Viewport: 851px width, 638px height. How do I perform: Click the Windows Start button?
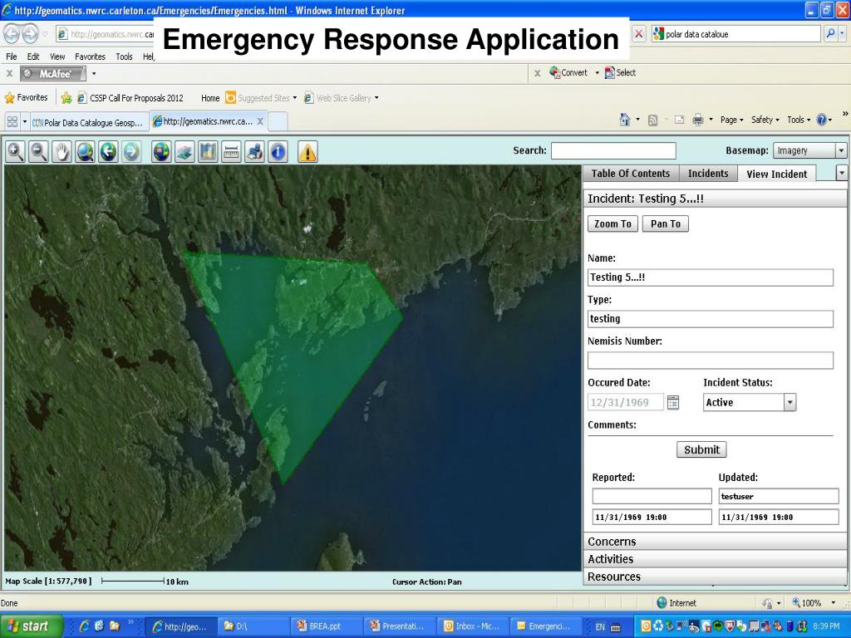(30, 626)
